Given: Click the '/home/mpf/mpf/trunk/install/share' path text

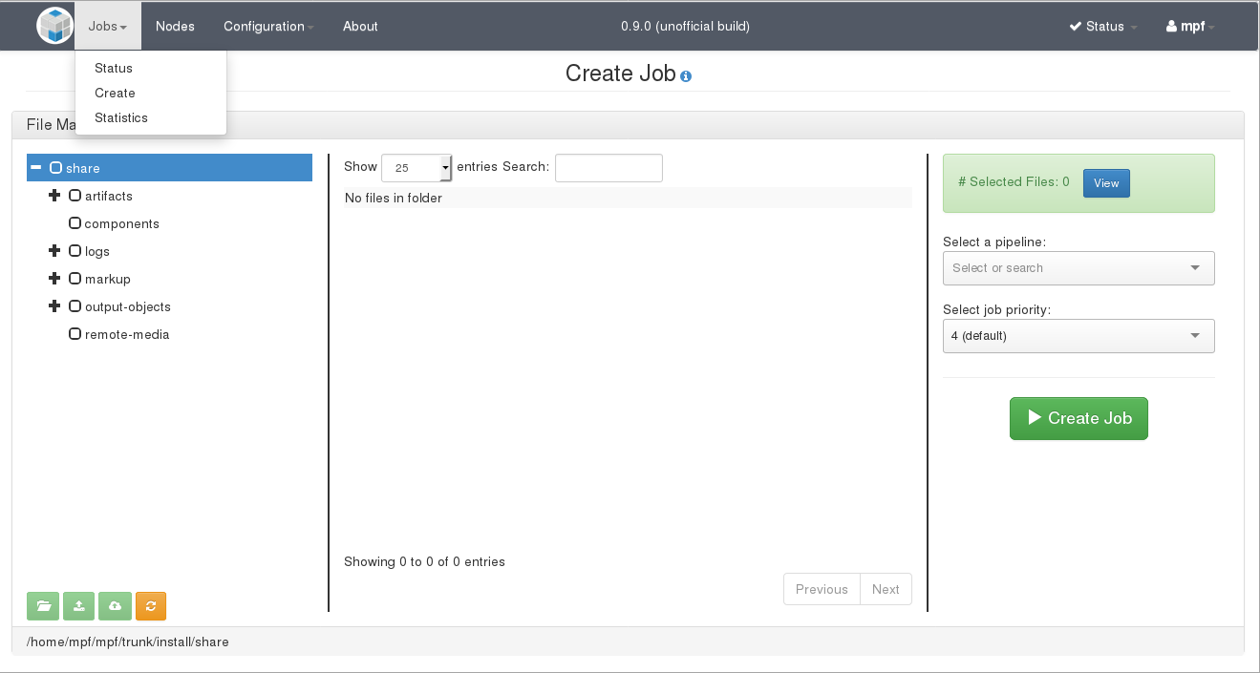Looking at the screenshot, I should pyautogui.click(x=128, y=641).
